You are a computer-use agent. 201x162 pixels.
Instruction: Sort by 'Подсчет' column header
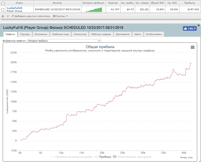113,3
